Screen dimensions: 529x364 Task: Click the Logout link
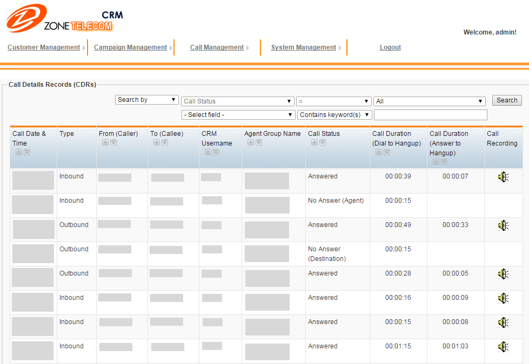click(390, 47)
